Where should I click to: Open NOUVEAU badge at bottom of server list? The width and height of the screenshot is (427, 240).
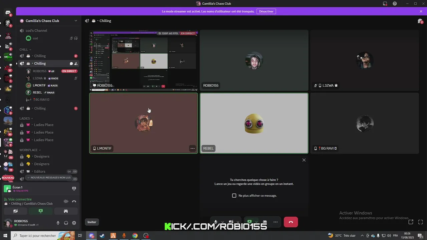[8, 178]
